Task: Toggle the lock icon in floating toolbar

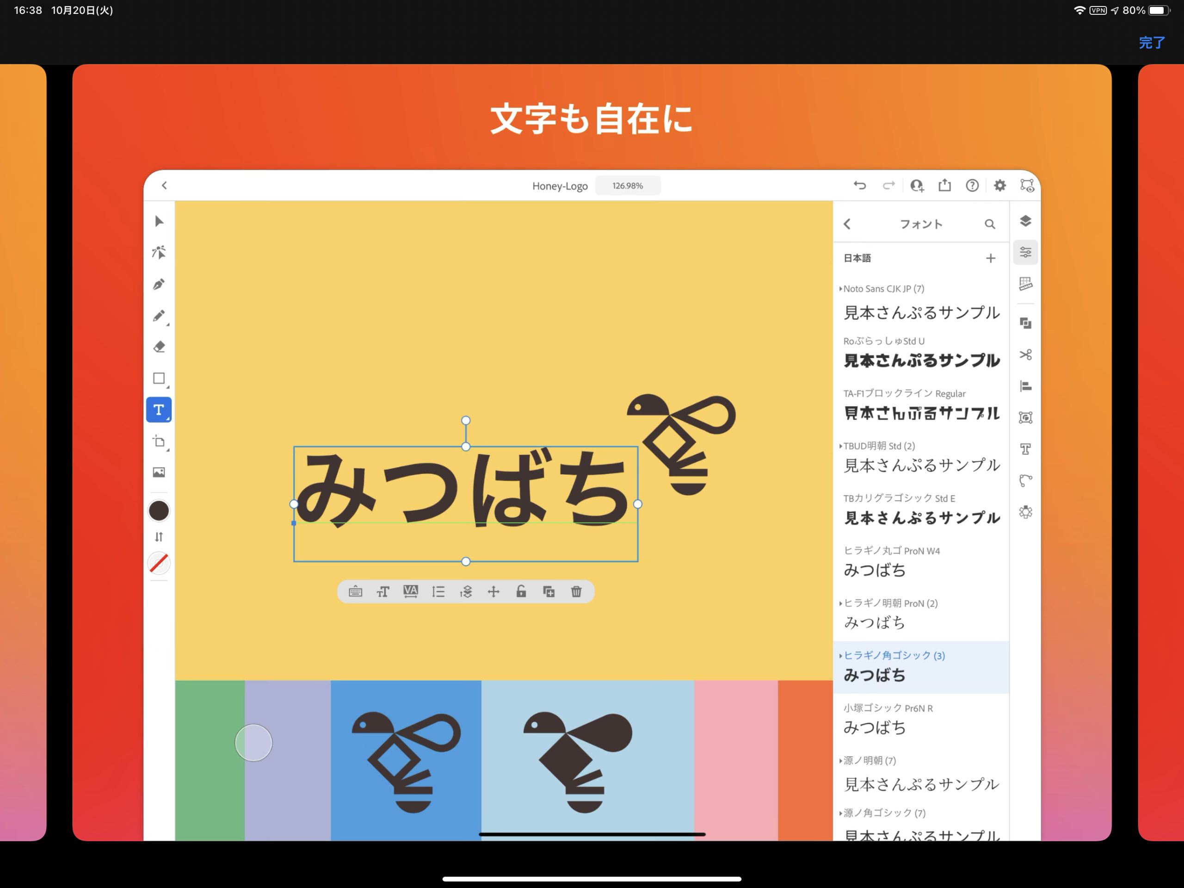Action: tap(521, 592)
